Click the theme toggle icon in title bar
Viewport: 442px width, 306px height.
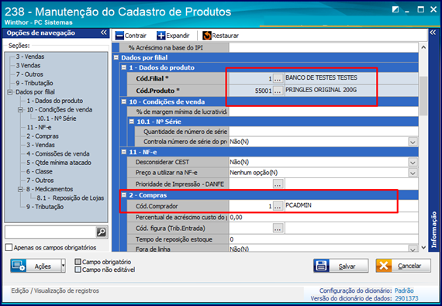tap(395, 9)
